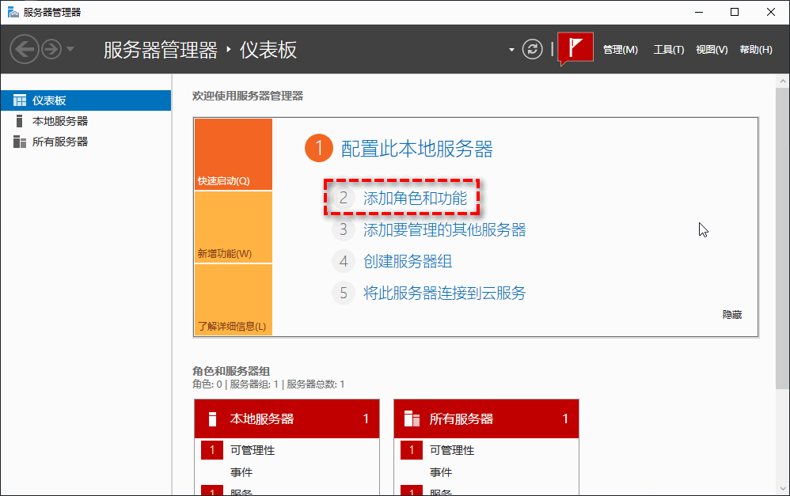Click the forward navigation arrow icon
790x496 pixels.
[x=51, y=49]
